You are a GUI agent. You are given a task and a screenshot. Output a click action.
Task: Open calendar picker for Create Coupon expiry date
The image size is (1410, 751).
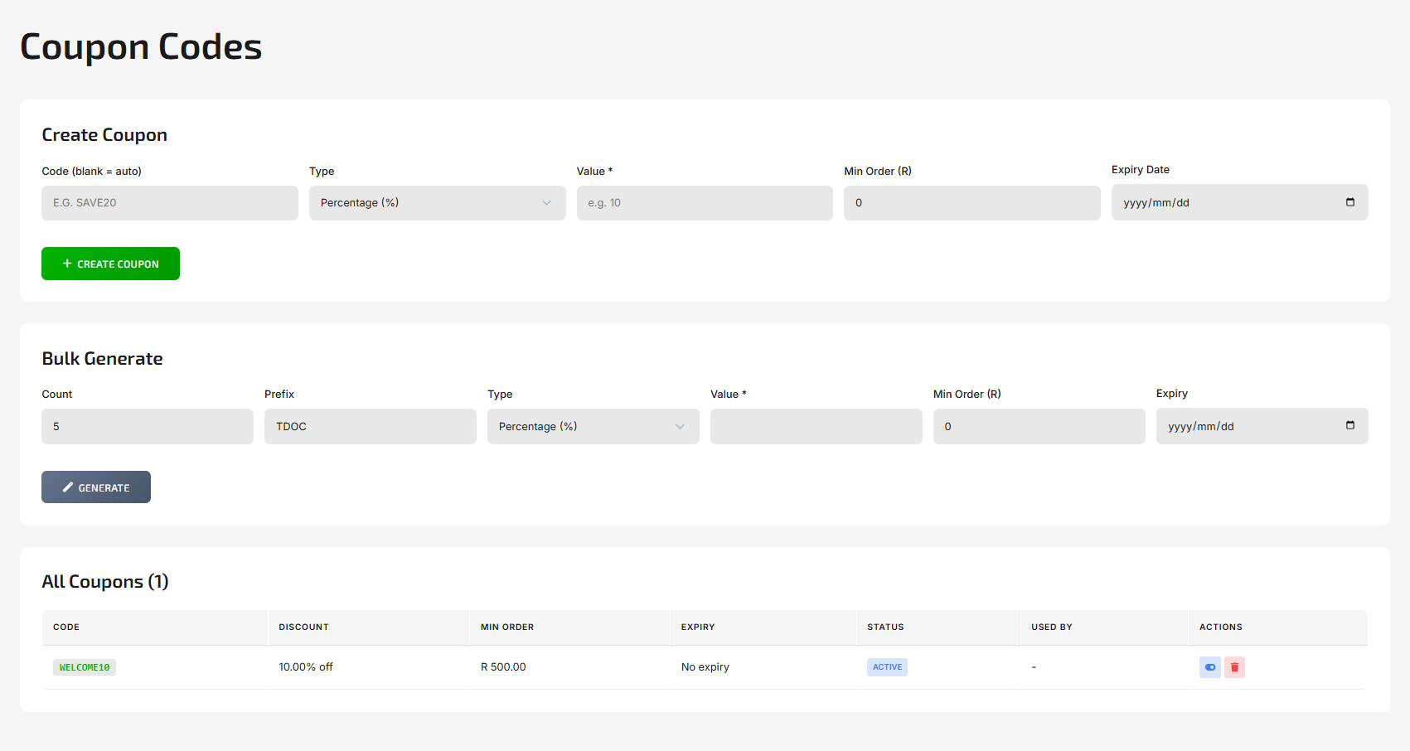1349,202
